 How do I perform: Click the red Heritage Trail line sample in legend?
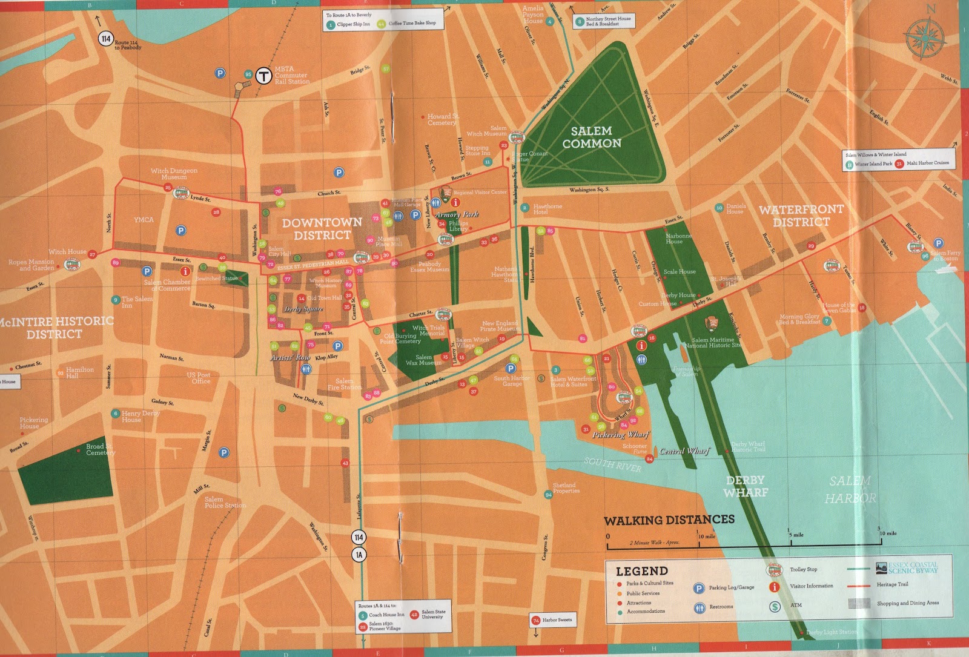(859, 586)
